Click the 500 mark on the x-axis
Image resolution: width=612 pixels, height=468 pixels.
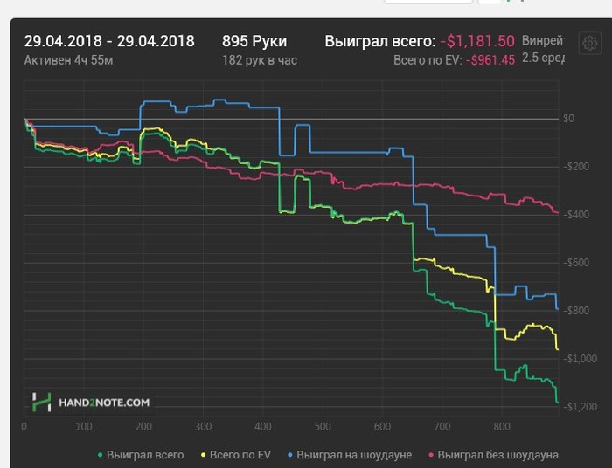coord(323,427)
